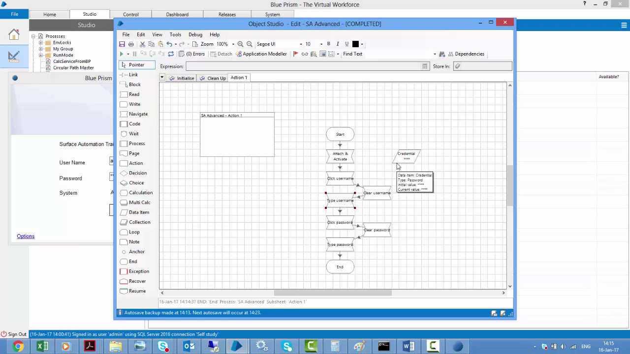The image size is (630, 354).
Task: Select the Clear password stage
Action: (377, 230)
